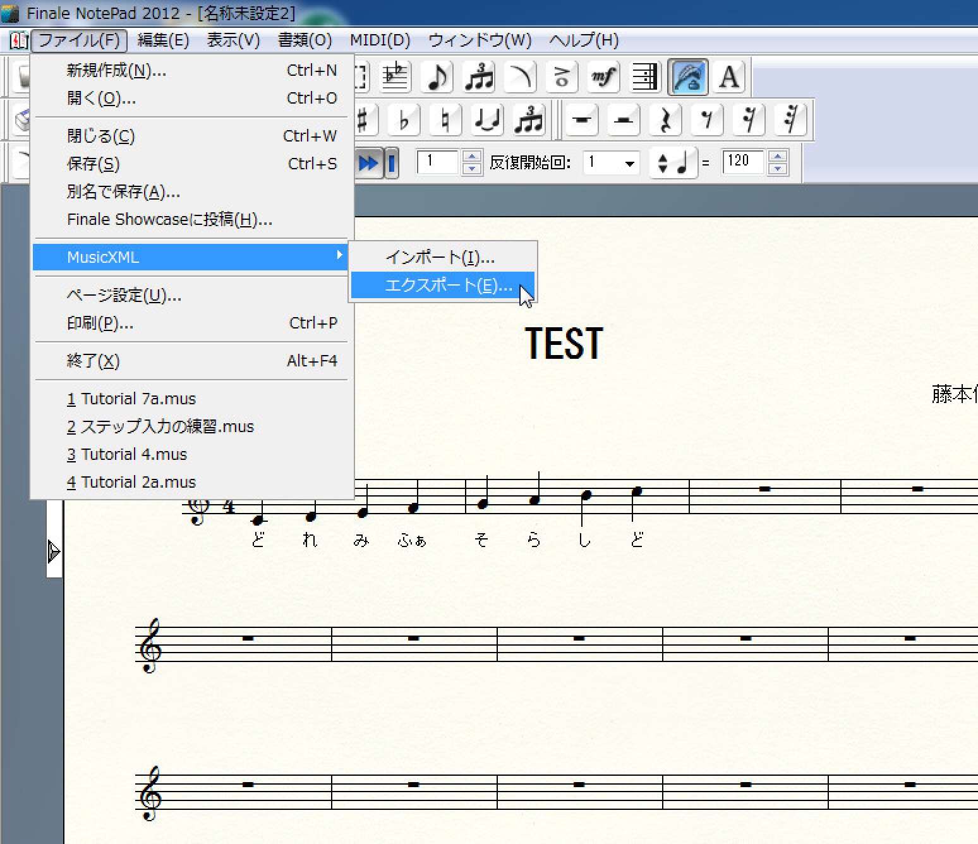The image size is (978, 844).
Task: Select the sixteenth rest button
Action: pyautogui.click(x=749, y=119)
